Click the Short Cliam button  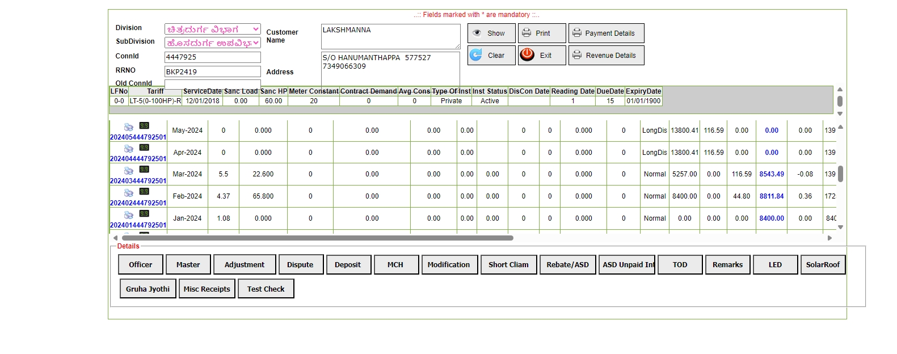[508, 264]
